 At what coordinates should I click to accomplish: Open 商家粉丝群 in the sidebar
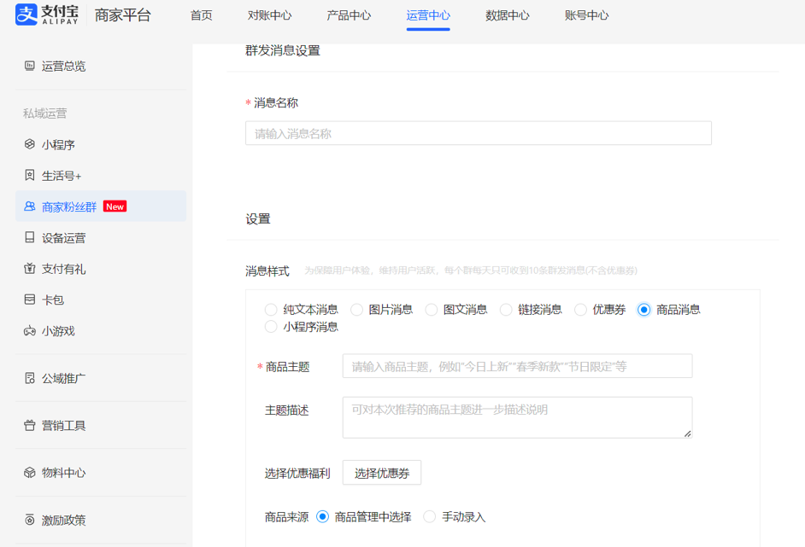point(69,207)
